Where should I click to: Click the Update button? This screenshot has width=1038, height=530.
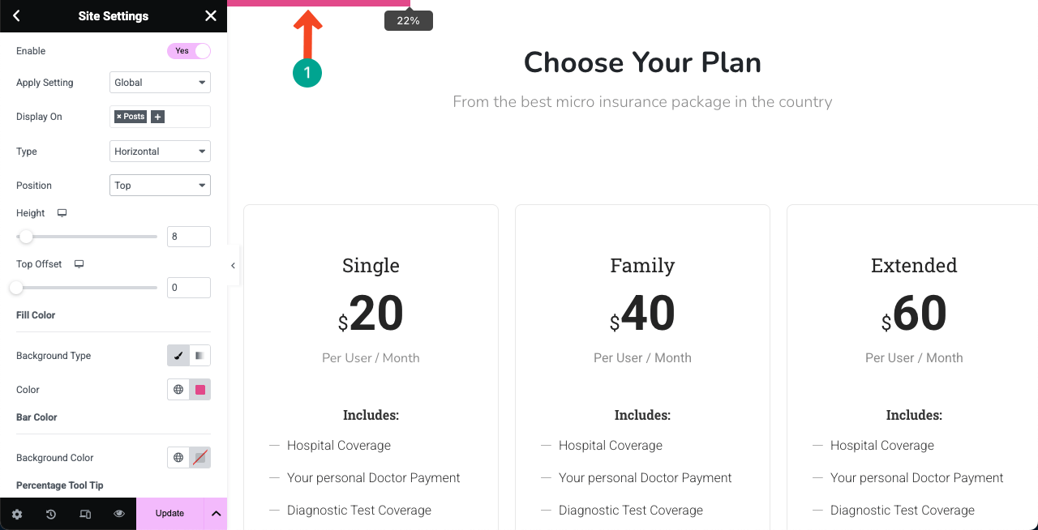point(170,514)
